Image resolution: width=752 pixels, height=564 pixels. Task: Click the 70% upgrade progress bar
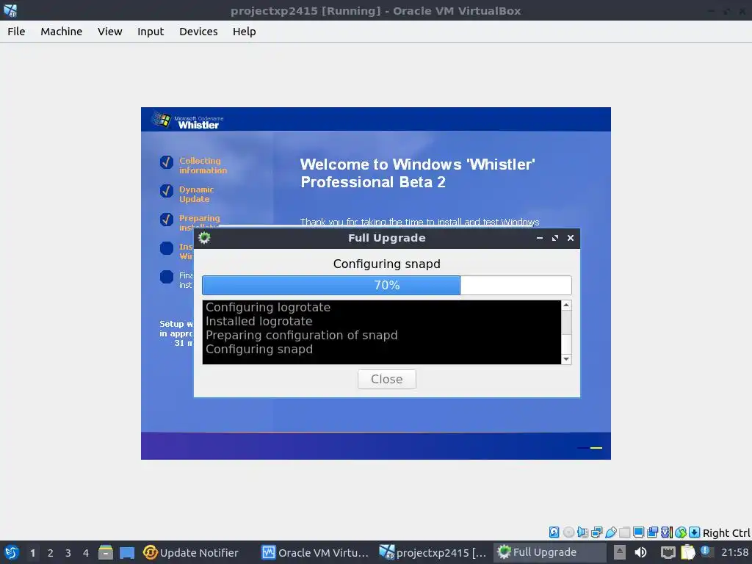coord(386,286)
